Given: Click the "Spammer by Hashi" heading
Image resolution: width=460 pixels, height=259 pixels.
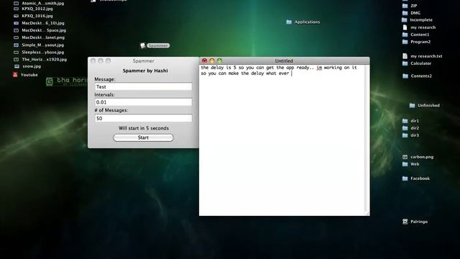Looking at the screenshot, I should (x=145, y=71).
